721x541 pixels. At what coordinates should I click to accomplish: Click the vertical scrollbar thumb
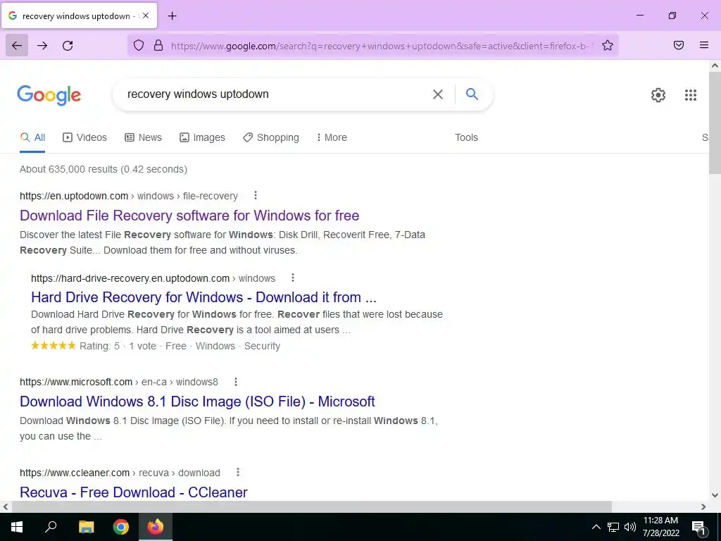coord(715,123)
